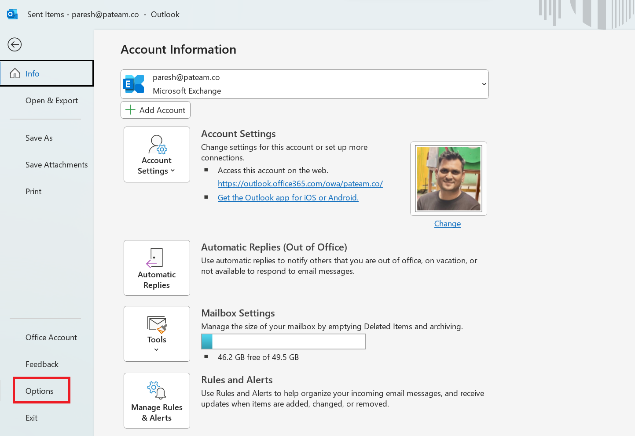Open the Tools dropdown arrow

click(x=156, y=350)
